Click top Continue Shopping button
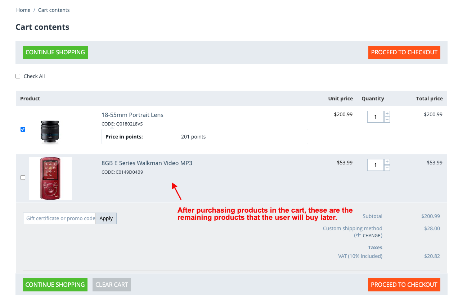 [x=55, y=52]
